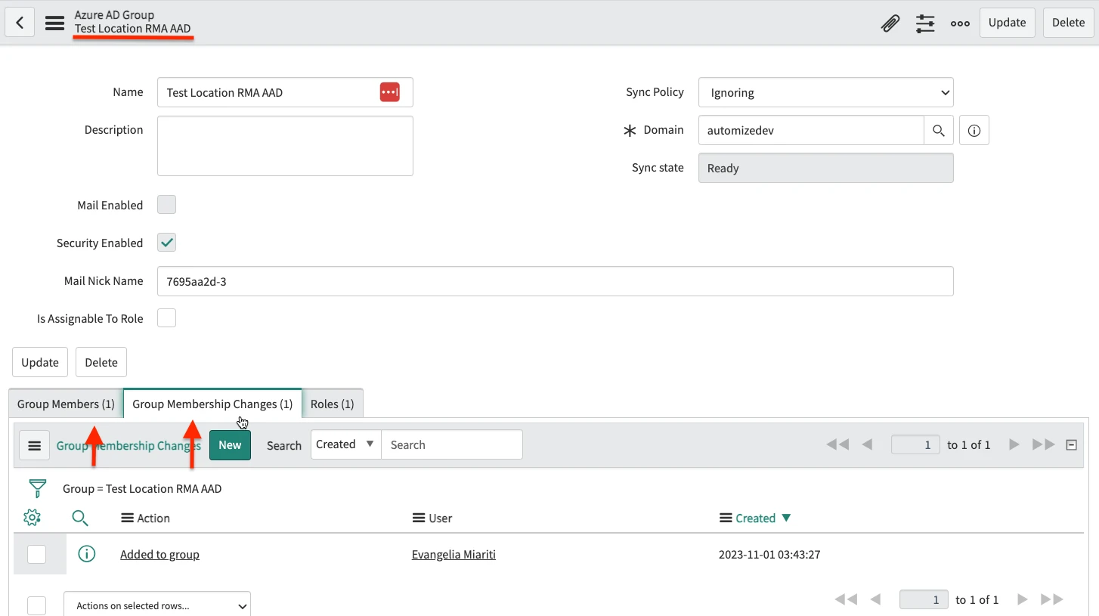Select the Added to group row checkbox
This screenshot has width=1099, height=616.
coord(36,554)
